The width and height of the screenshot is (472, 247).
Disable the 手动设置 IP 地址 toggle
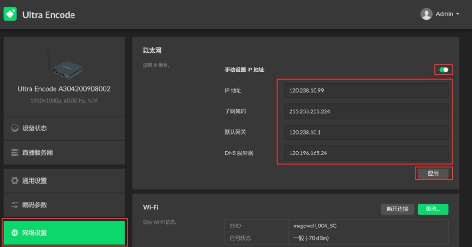click(x=443, y=70)
